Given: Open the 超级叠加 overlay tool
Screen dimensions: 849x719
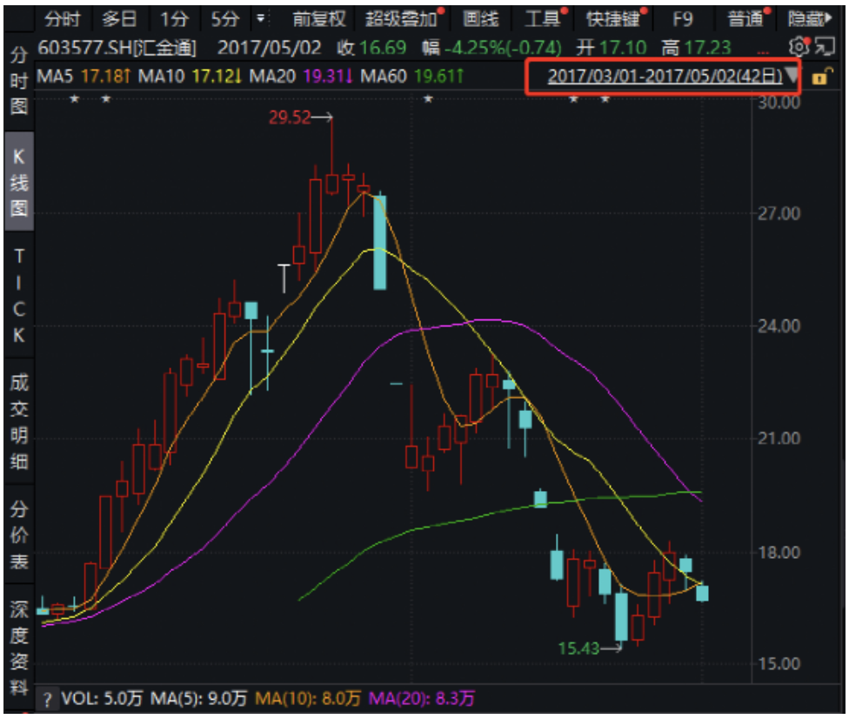Looking at the screenshot, I should 401,18.
